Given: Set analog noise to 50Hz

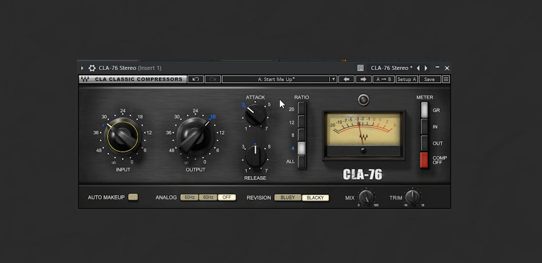Looking at the screenshot, I should pos(190,197).
